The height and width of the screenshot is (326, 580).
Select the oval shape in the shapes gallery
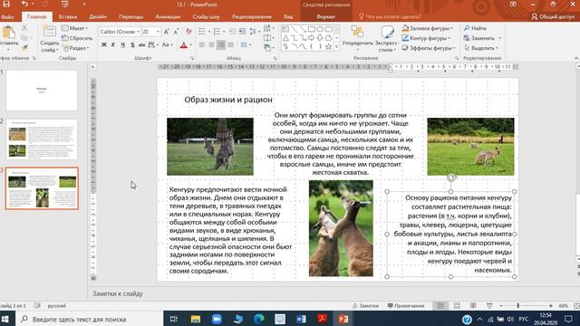tap(320, 29)
